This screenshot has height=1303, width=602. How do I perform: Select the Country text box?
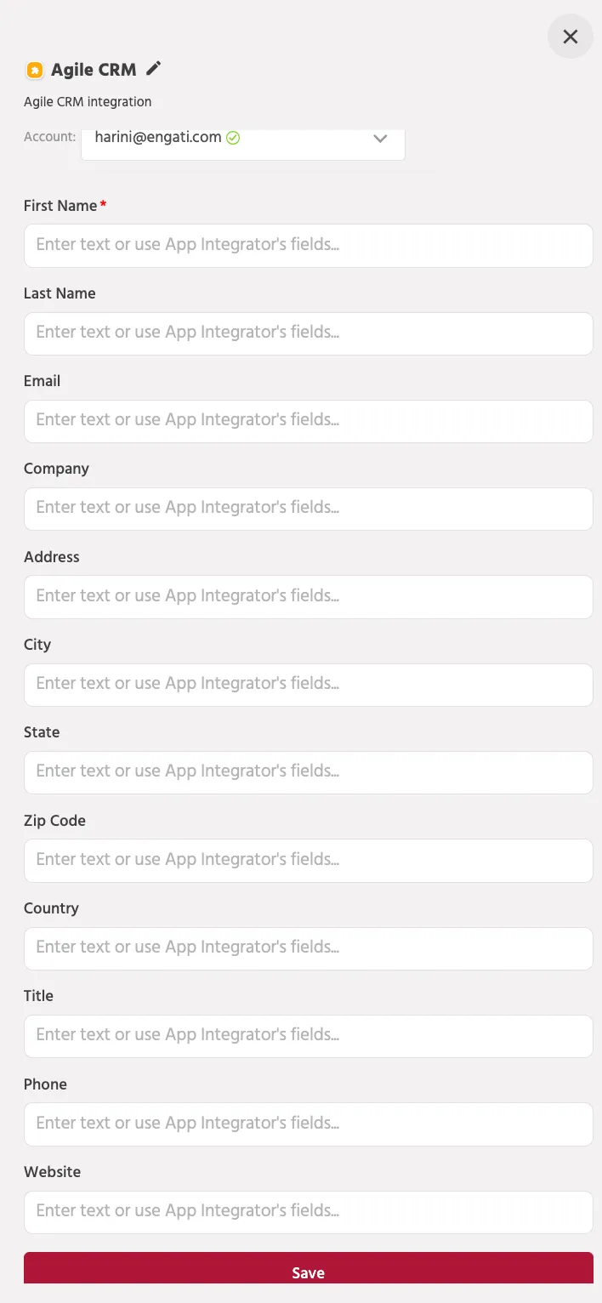tap(309, 948)
